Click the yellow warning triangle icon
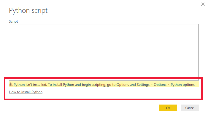The image size is (208, 120). [x=11, y=85]
